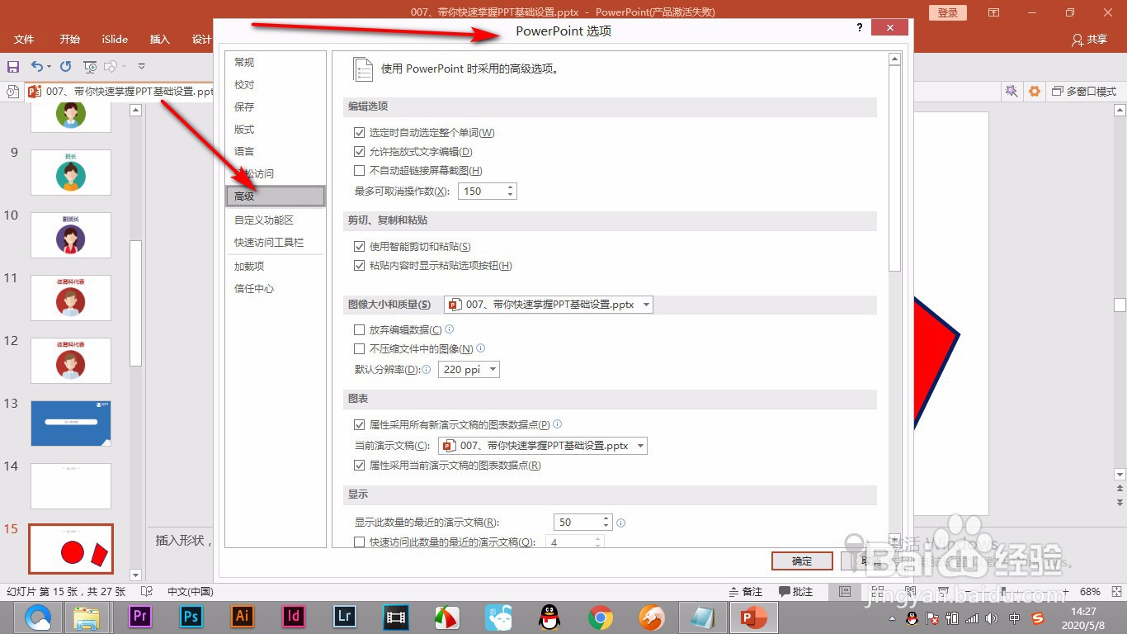Click info icon beside 放弃编辑数据
Viewport: 1127px width, 634px height.
point(450,329)
